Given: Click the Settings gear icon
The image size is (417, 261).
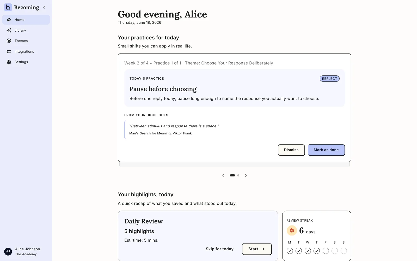Looking at the screenshot, I should (x=9, y=62).
